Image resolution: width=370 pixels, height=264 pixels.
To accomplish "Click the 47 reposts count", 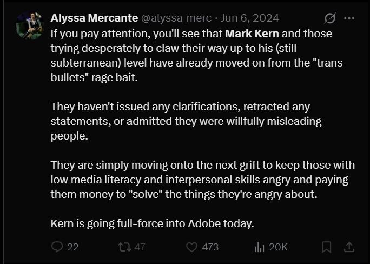I will (140, 247).
